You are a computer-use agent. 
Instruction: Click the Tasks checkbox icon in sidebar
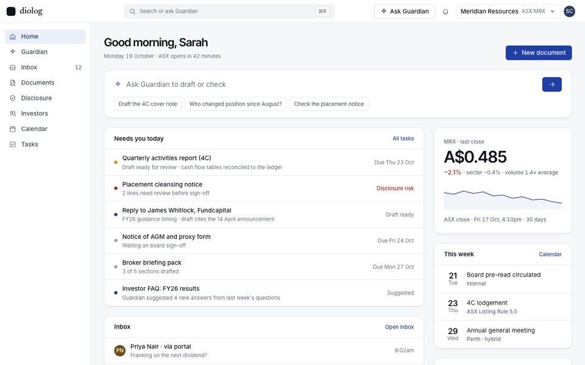tap(13, 144)
